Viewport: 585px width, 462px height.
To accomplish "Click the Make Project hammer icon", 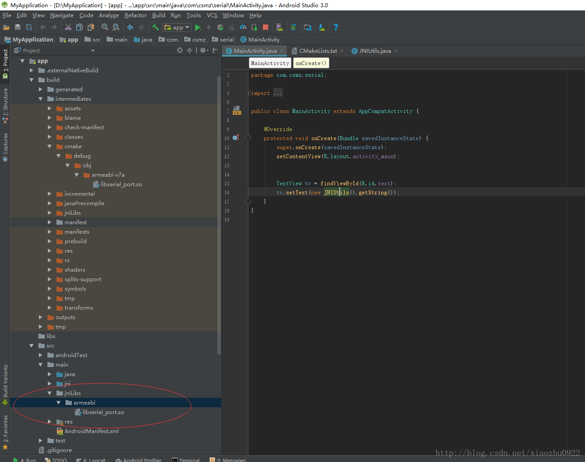I will (x=155, y=28).
